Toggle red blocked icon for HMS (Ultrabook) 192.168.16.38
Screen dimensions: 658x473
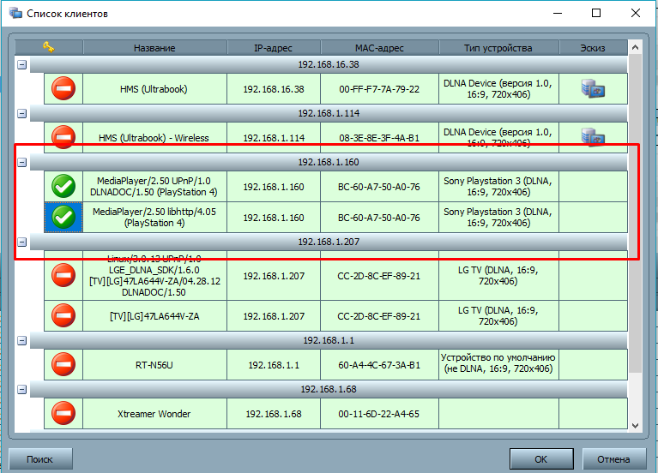[63, 88]
